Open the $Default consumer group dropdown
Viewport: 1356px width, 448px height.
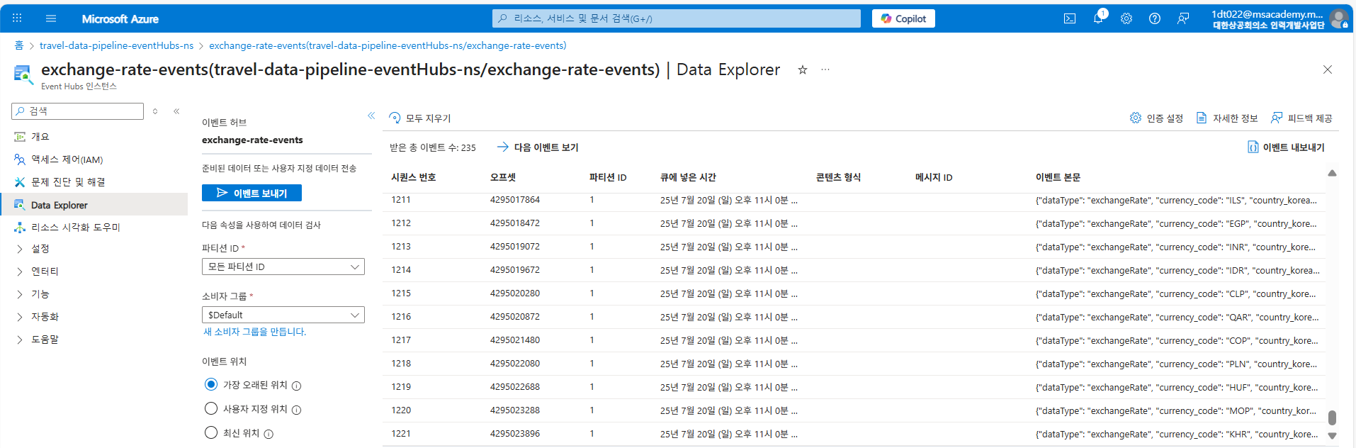(283, 315)
